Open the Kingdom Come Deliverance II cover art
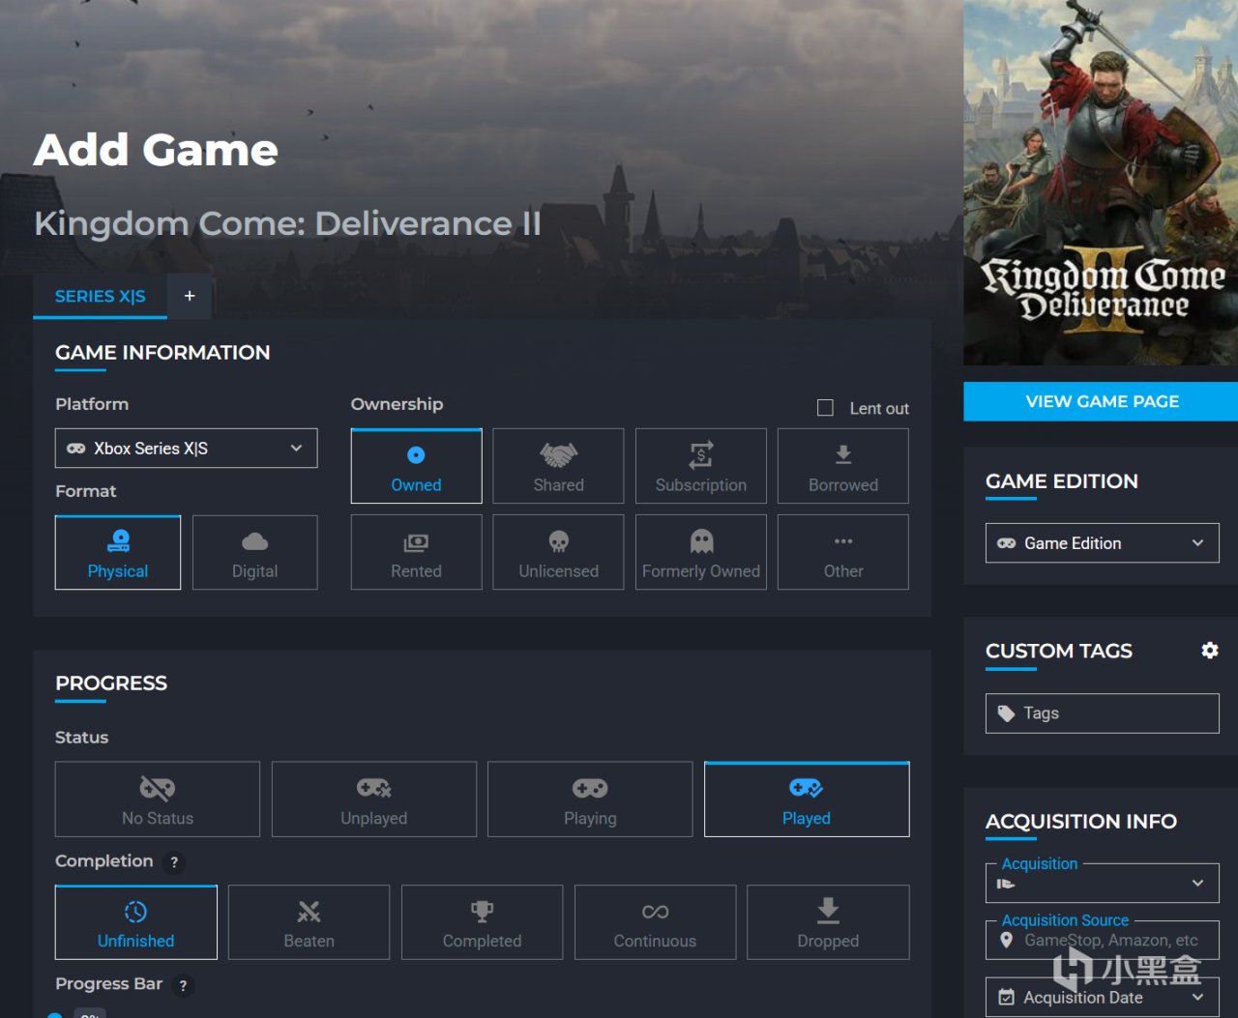Screen dimensions: 1238x1018 [1101, 183]
